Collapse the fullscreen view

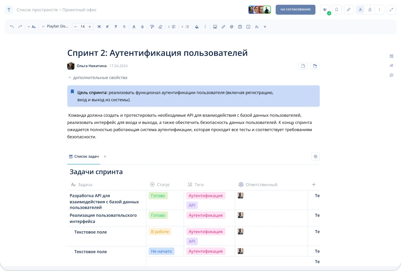392,10
